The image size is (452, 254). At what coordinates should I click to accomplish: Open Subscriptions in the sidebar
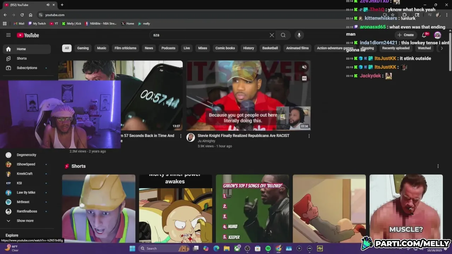tap(27, 68)
